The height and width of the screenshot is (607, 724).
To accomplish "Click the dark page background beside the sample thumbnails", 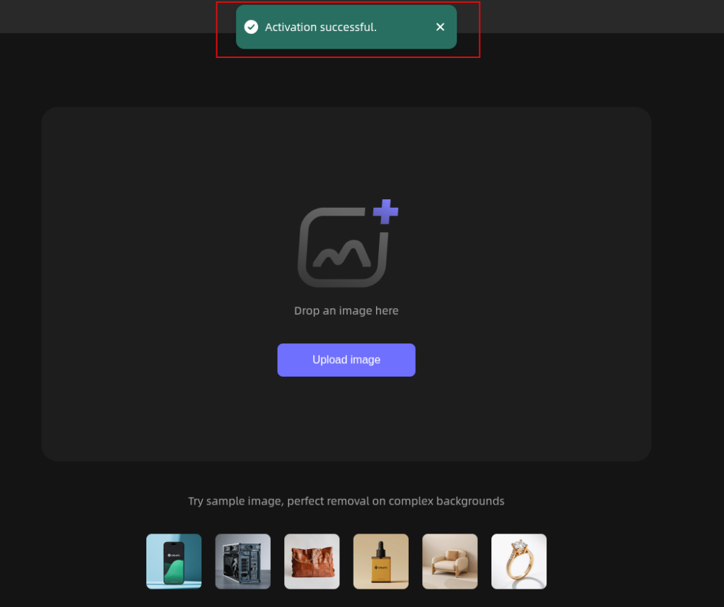I will tap(69, 561).
